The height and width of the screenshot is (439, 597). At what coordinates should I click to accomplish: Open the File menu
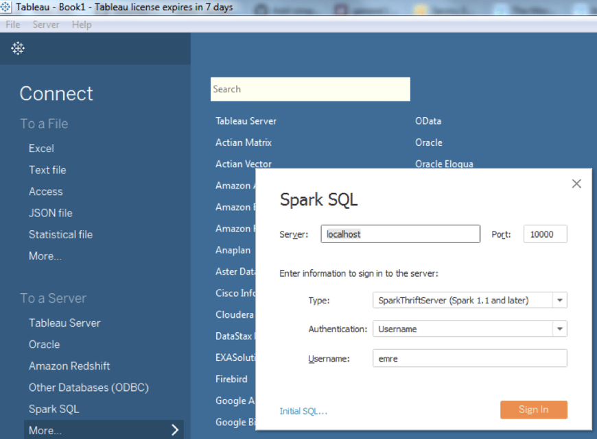(x=12, y=25)
